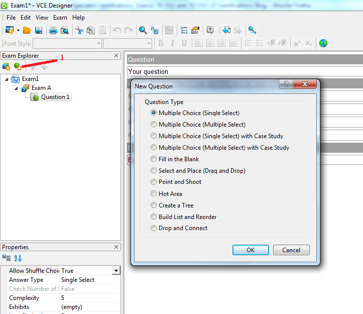
Task: Open the Exam menu
Action: pyautogui.click(x=60, y=18)
